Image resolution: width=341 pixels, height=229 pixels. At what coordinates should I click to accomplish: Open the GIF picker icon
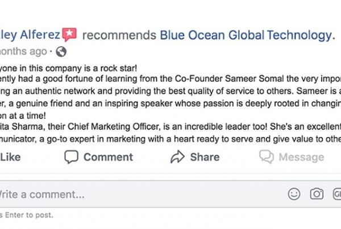point(337,194)
